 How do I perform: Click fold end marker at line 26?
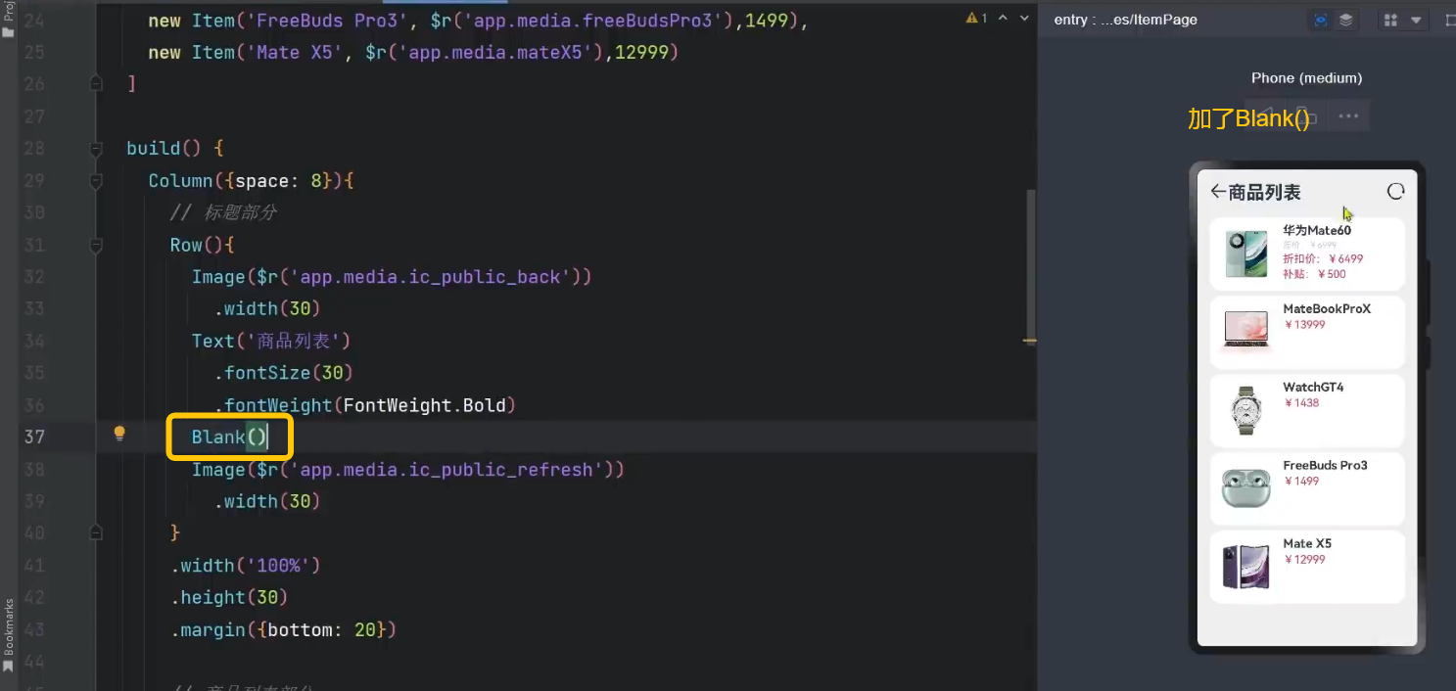(96, 84)
